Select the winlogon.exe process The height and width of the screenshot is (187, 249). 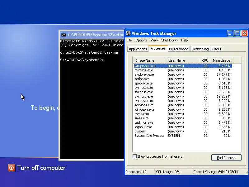point(183,109)
